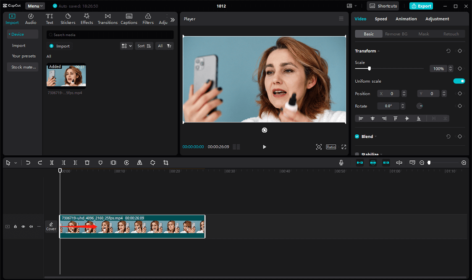Select the Remove BG sub-tab
The height and width of the screenshot is (280, 472).
pos(396,34)
